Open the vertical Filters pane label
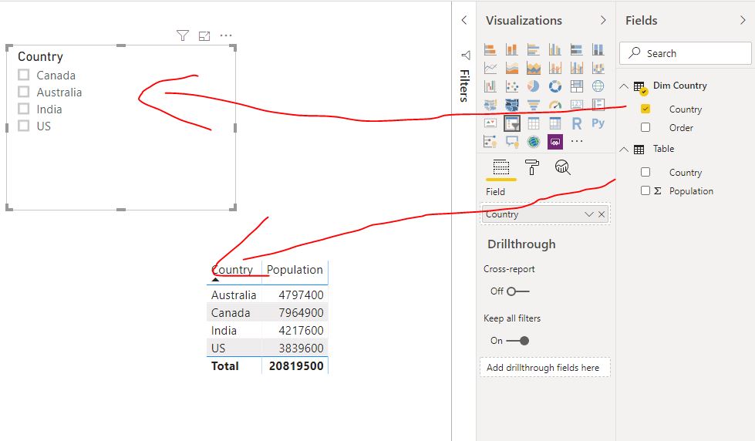The width and height of the screenshot is (755, 441). pyautogui.click(x=465, y=86)
